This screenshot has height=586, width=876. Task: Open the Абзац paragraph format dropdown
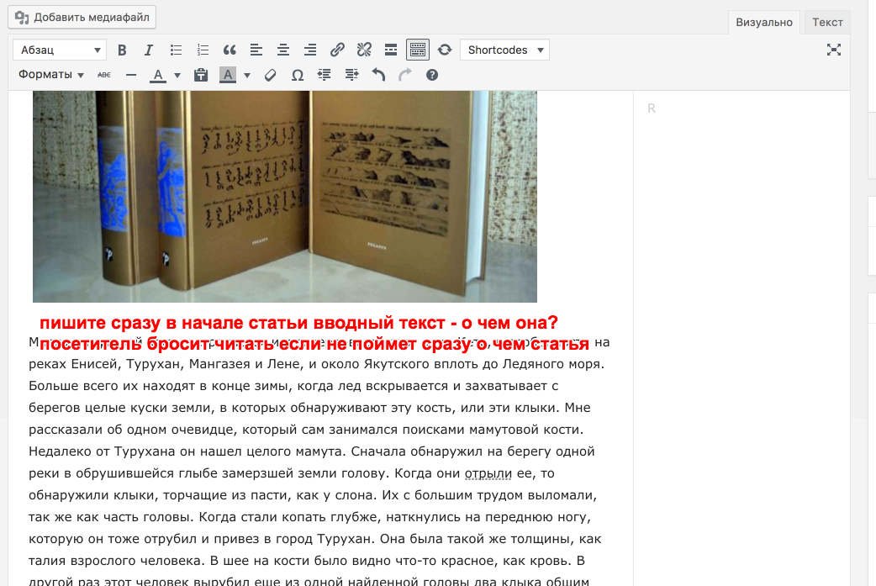[x=60, y=50]
